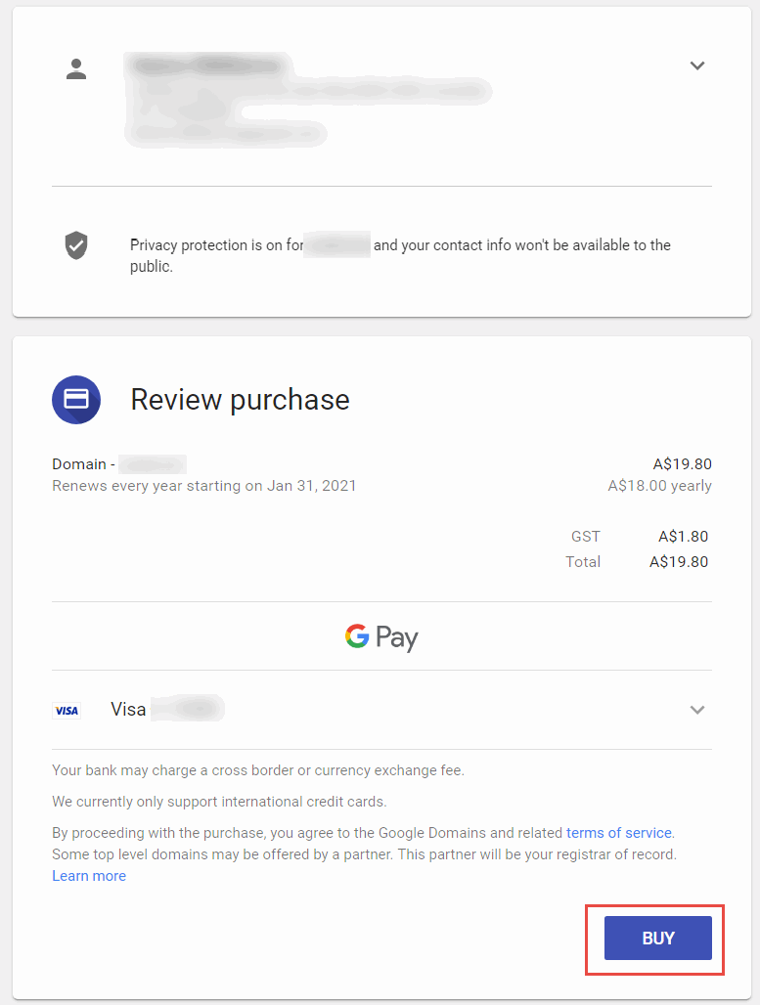
Task: Open the Learn more link
Action: pyautogui.click(x=89, y=876)
